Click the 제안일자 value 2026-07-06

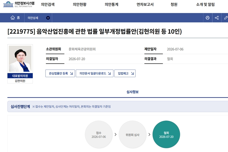[x=175, y=49]
